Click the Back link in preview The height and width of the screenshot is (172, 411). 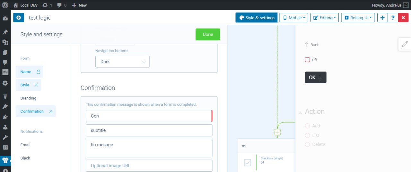pyautogui.click(x=311, y=45)
